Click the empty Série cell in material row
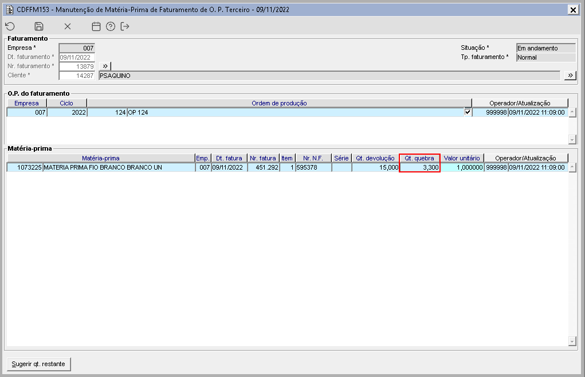Viewport: 585px width, 377px height. 341,167
